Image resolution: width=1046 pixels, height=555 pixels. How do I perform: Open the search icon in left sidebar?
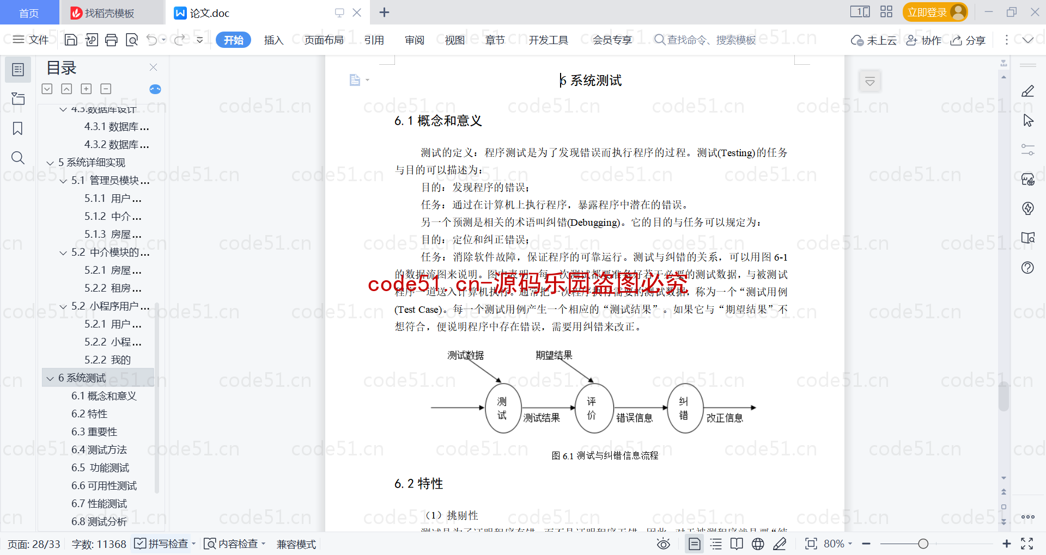click(x=18, y=158)
